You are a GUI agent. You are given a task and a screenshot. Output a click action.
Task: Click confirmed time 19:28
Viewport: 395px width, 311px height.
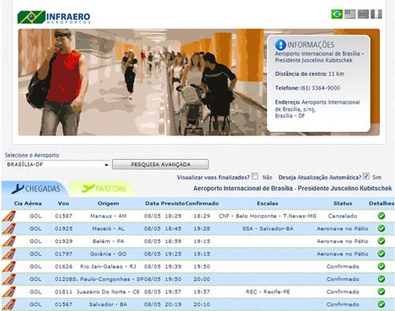[x=202, y=229]
